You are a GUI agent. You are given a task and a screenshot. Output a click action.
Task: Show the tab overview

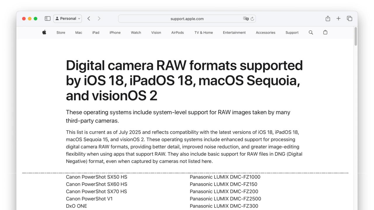coord(349,19)
